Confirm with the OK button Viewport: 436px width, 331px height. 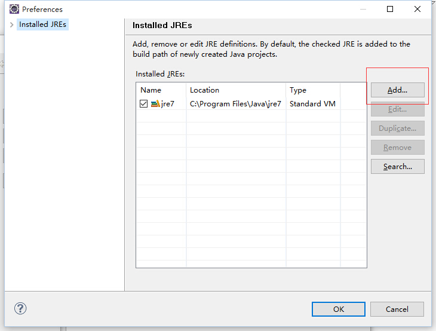click(x=339, y=309)
